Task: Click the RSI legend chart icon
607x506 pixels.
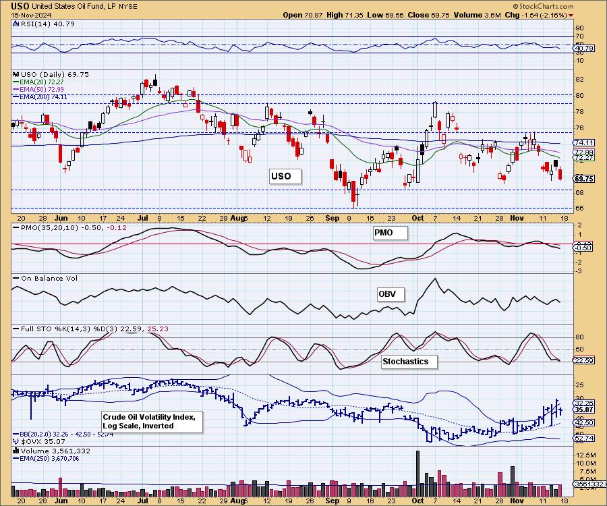Action: [16, 24]
